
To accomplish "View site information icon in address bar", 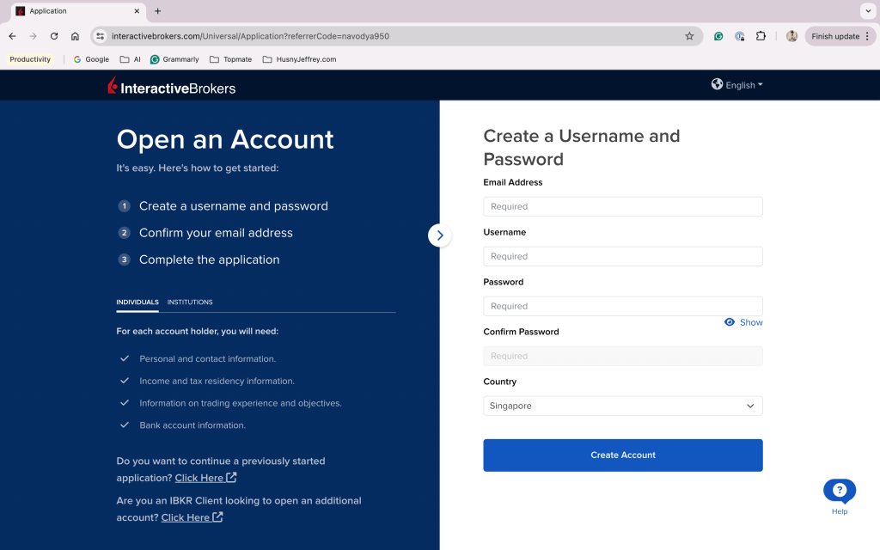I will [x=100, y=36].
